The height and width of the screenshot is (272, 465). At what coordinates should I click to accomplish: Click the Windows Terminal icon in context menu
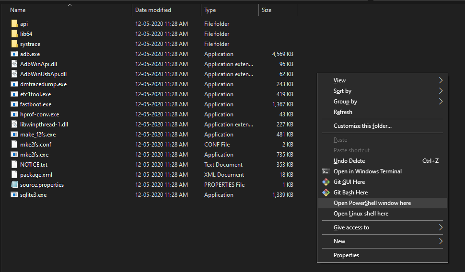(325, 171)
